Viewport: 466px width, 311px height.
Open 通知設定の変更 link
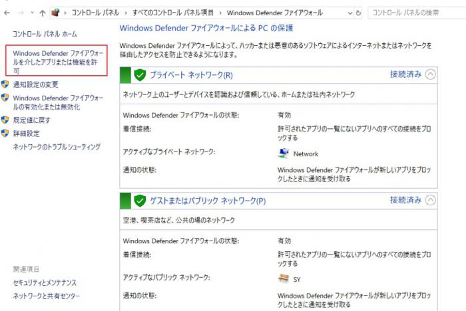35,84
